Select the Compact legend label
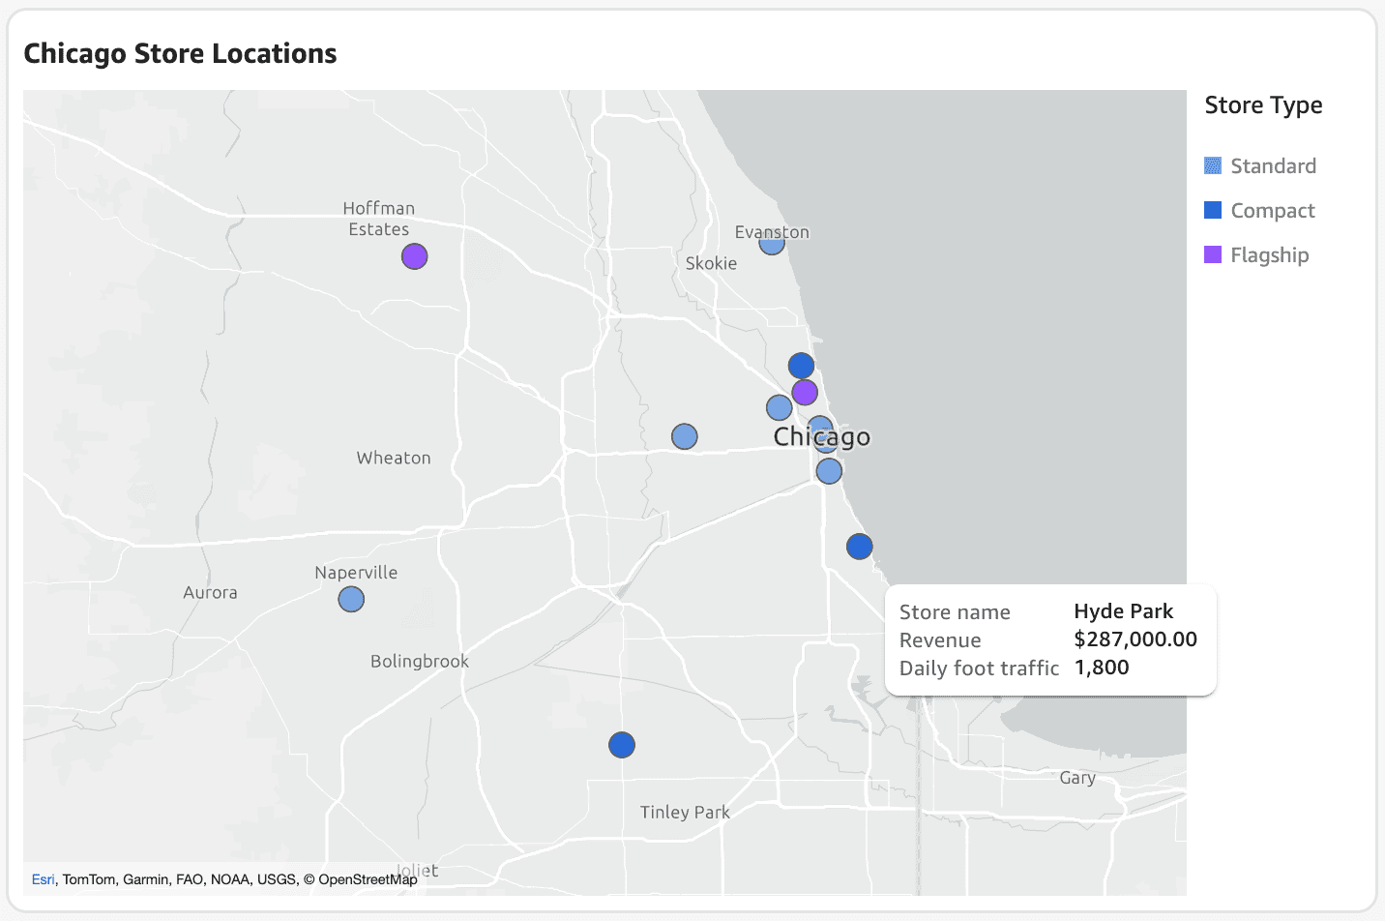The image size is (1385, 921). [1272, 210]
